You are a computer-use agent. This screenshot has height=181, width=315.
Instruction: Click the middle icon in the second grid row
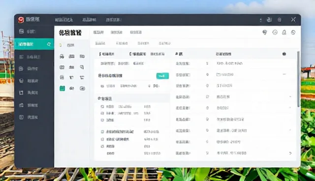point(72,67)
